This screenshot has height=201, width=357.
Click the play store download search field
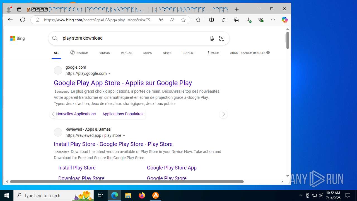134,38
